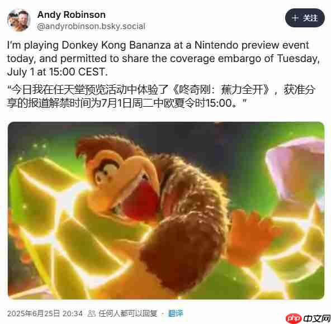Image resolution: width=331 pixels, height=324 pixels.
Task: Click the red php logo badge
Action: pos(294,318)
